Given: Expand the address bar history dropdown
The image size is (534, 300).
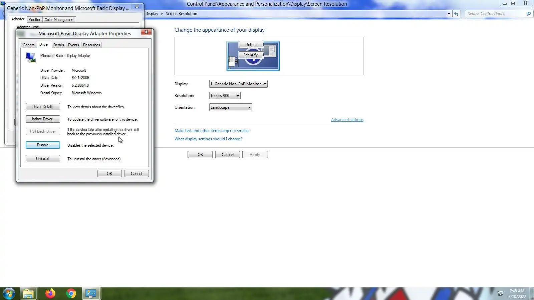Looking at the screenshot, I should [x=449, y=14].
